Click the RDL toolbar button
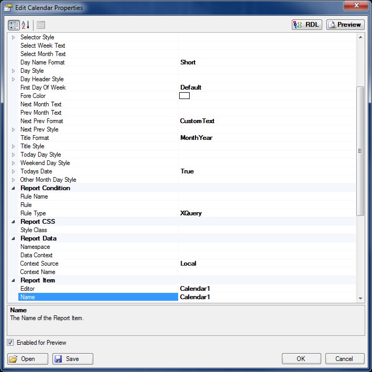372x372 pixels. [x=307, y=25]
